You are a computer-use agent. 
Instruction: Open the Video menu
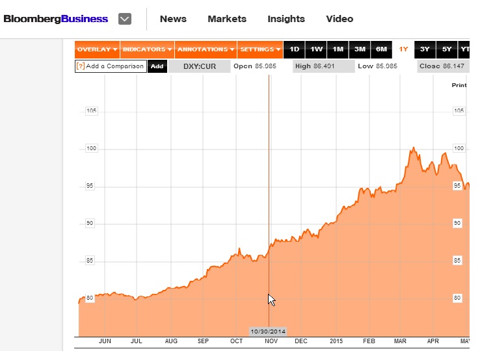[340, 19]
